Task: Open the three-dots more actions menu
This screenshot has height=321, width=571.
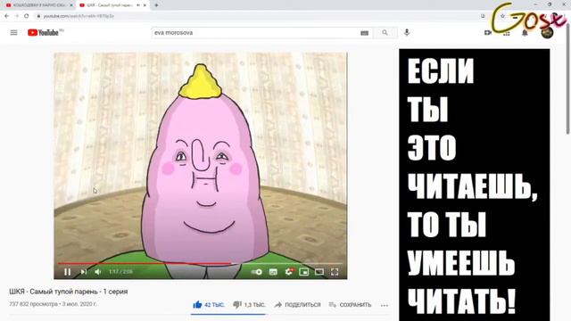Action: coord(385,305)
